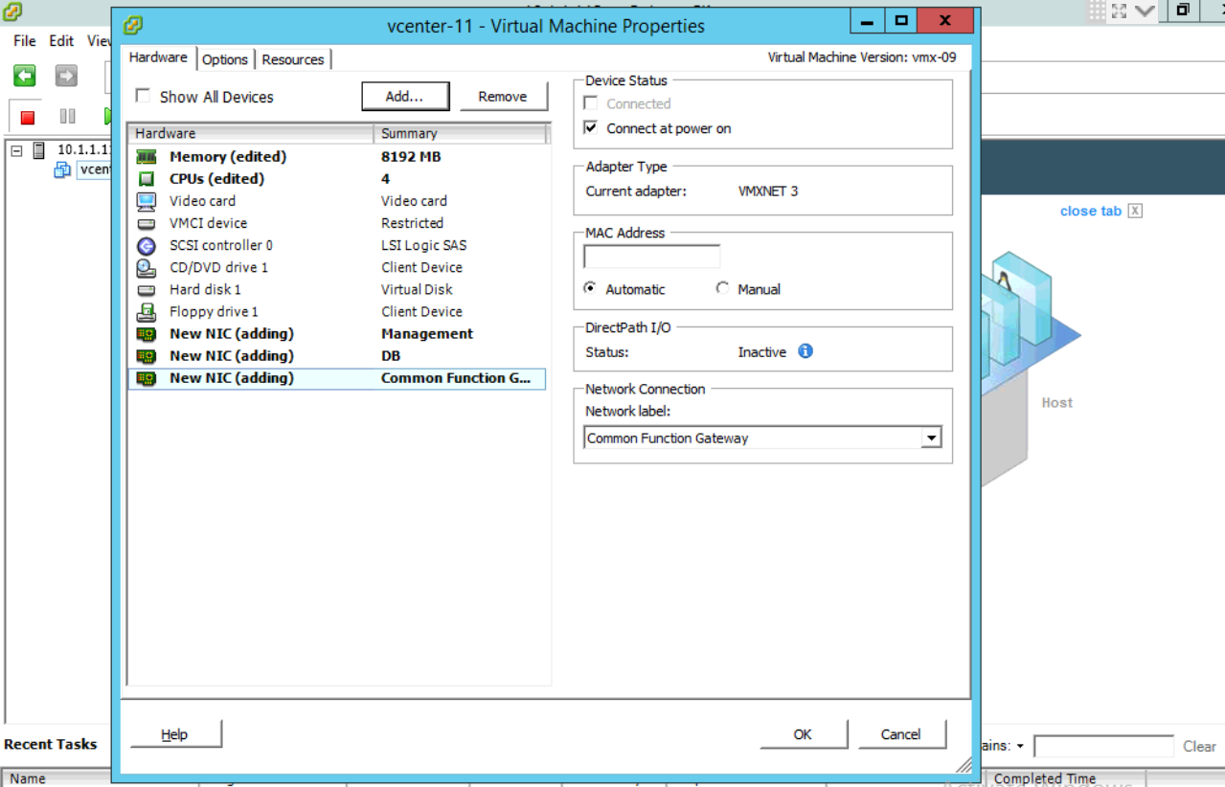This screenshot has height=787, width=1225.
Task: Select the Floppy drive 1 icon
Action: (x=147, y=311)
